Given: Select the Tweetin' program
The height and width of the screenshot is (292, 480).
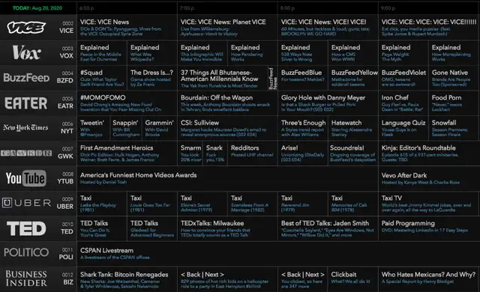Looking at the screenshot, I should click(x=93, y=128).
